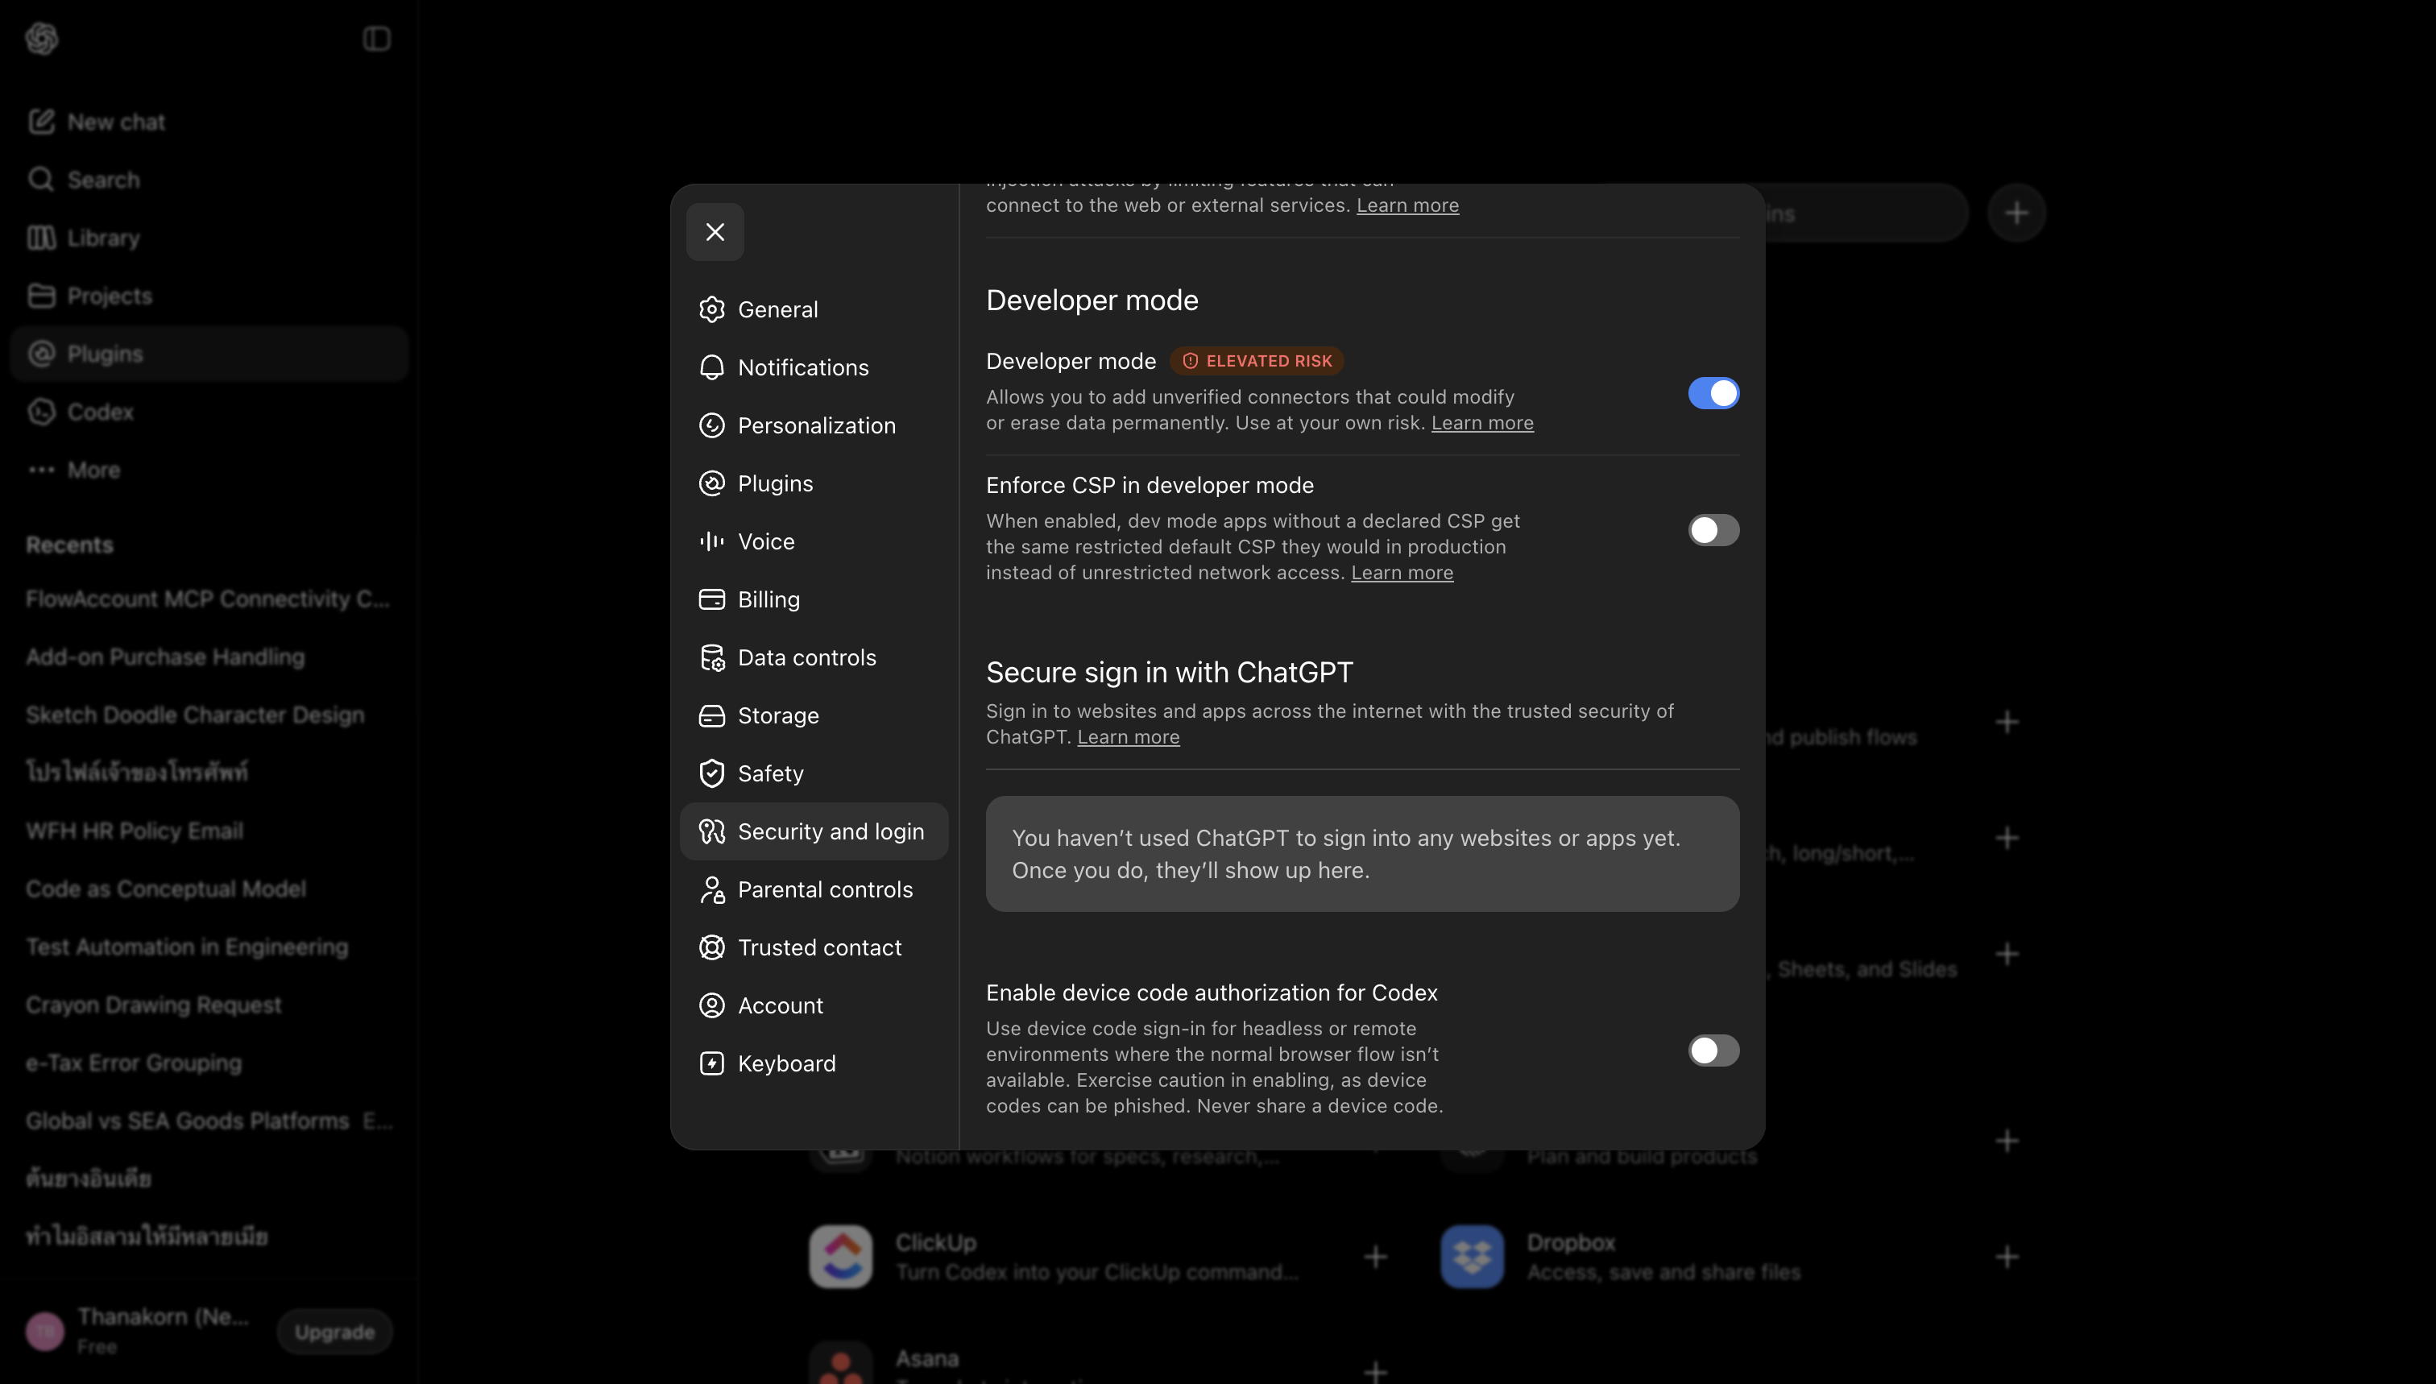Click the Upgrade button
The image size is (2436, 1384).
[x=334, y=1332]
